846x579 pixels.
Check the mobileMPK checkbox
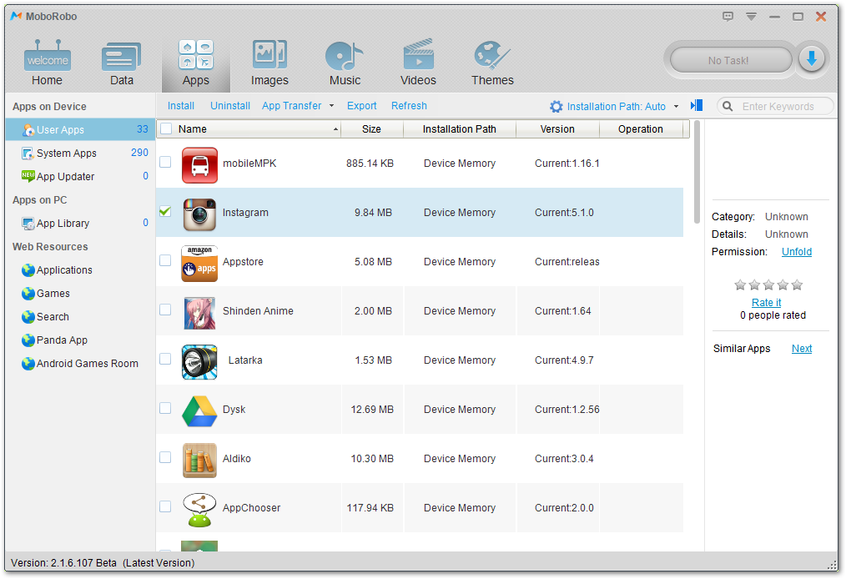(165, 162)
